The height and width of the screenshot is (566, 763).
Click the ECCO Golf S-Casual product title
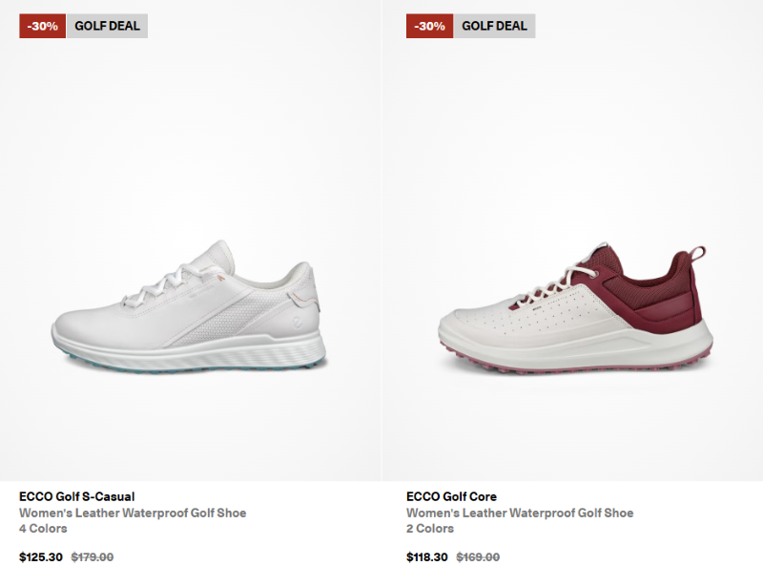pos(77,496)
